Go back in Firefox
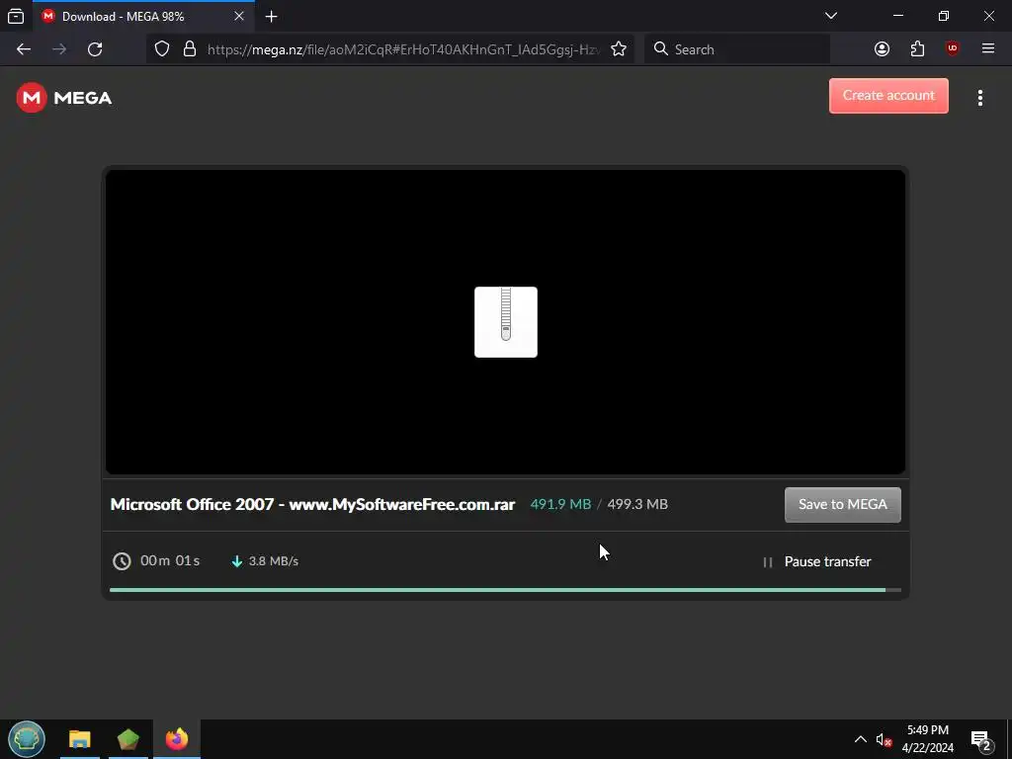The image size is (1012, 759). click(24, 49)
